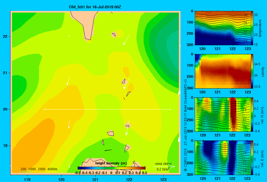The height and width of the screenshot is (182, 267).
Task: Click the 30 contour label in temperature plot
Action: 245,15
